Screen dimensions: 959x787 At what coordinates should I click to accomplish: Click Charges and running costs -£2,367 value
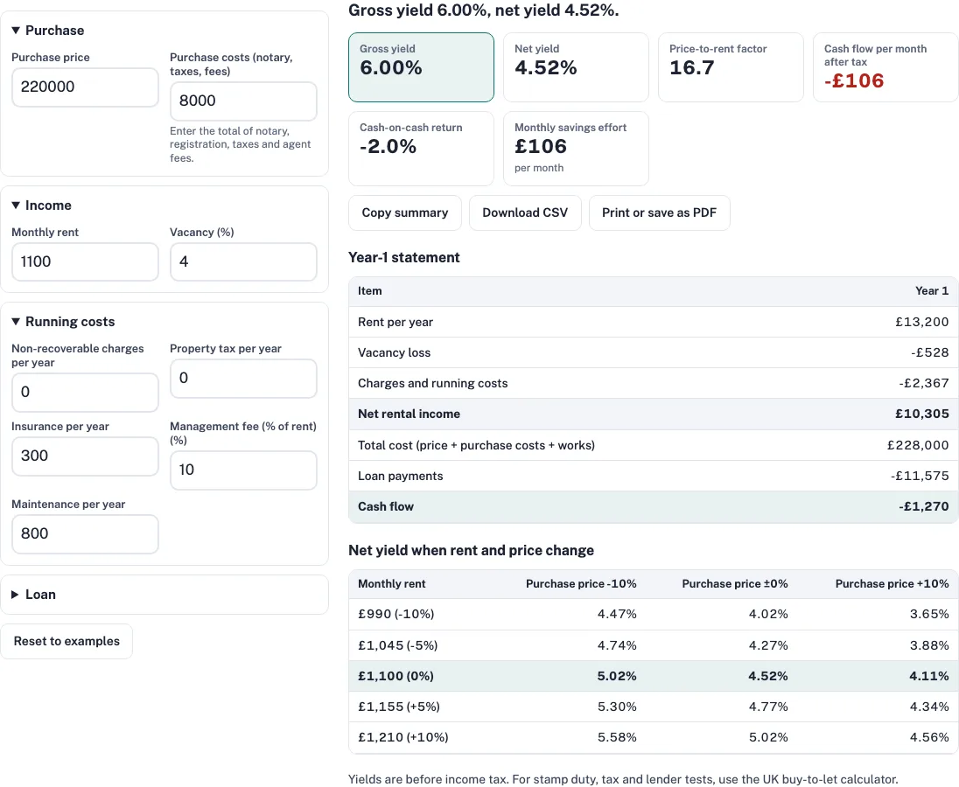pos(923,383)
